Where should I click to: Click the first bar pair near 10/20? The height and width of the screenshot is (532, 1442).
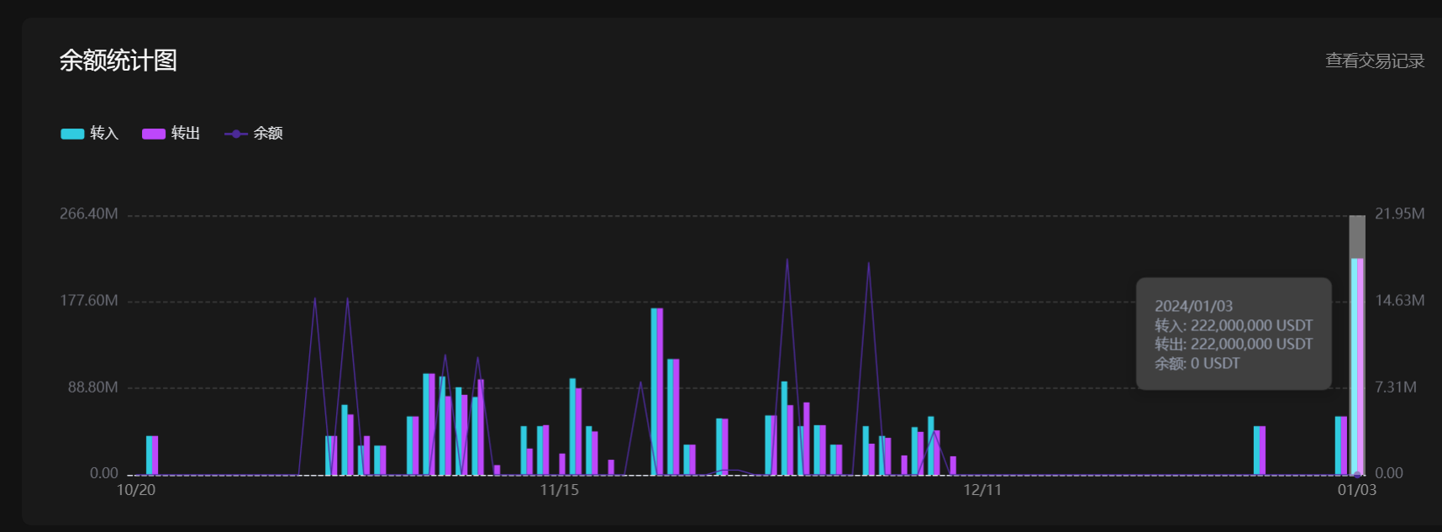(x=152, y=455)
